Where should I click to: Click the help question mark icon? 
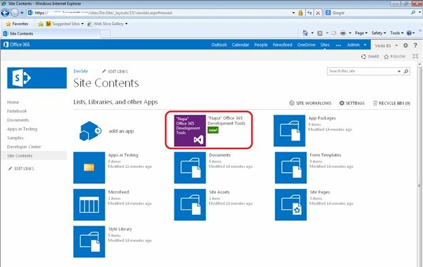pyautogui.click(x=416, y=45)
